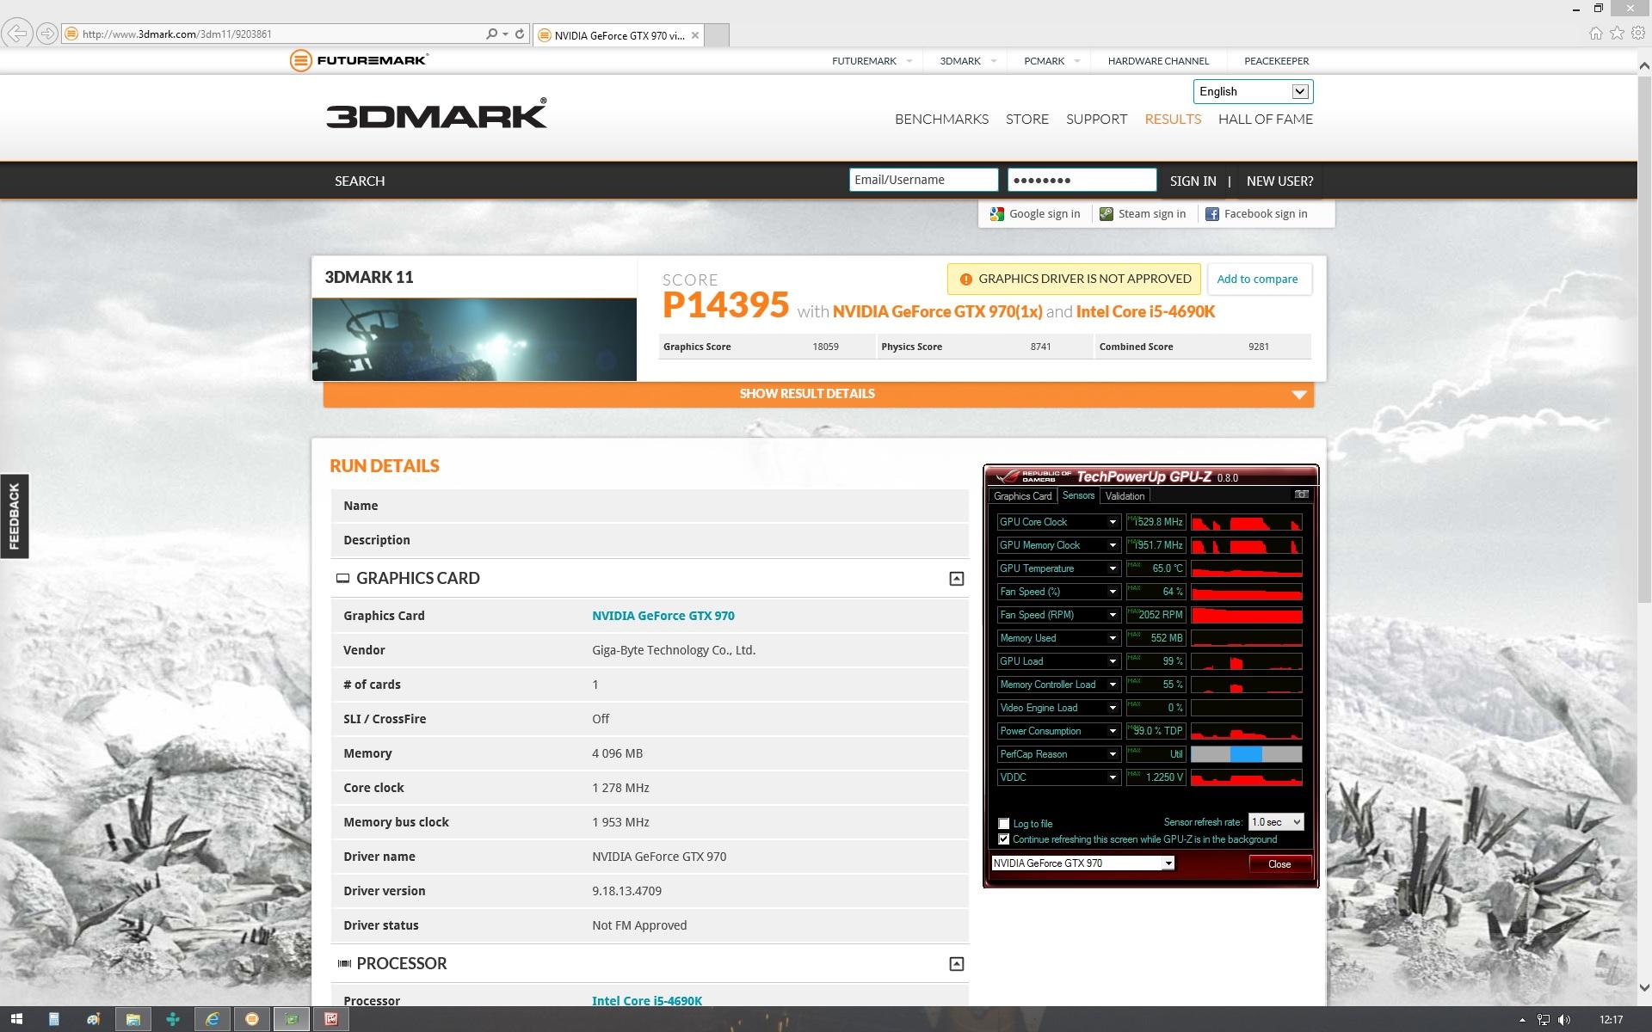Click the Email/Username input field
The image size is (1652, 1032).
(922, 180)
